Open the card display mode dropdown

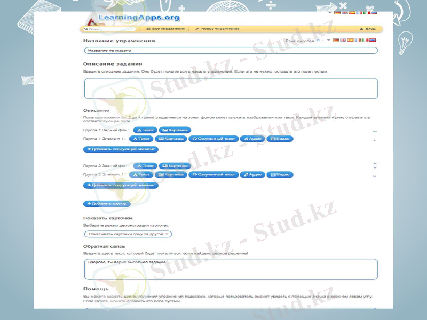coord(128,234)
